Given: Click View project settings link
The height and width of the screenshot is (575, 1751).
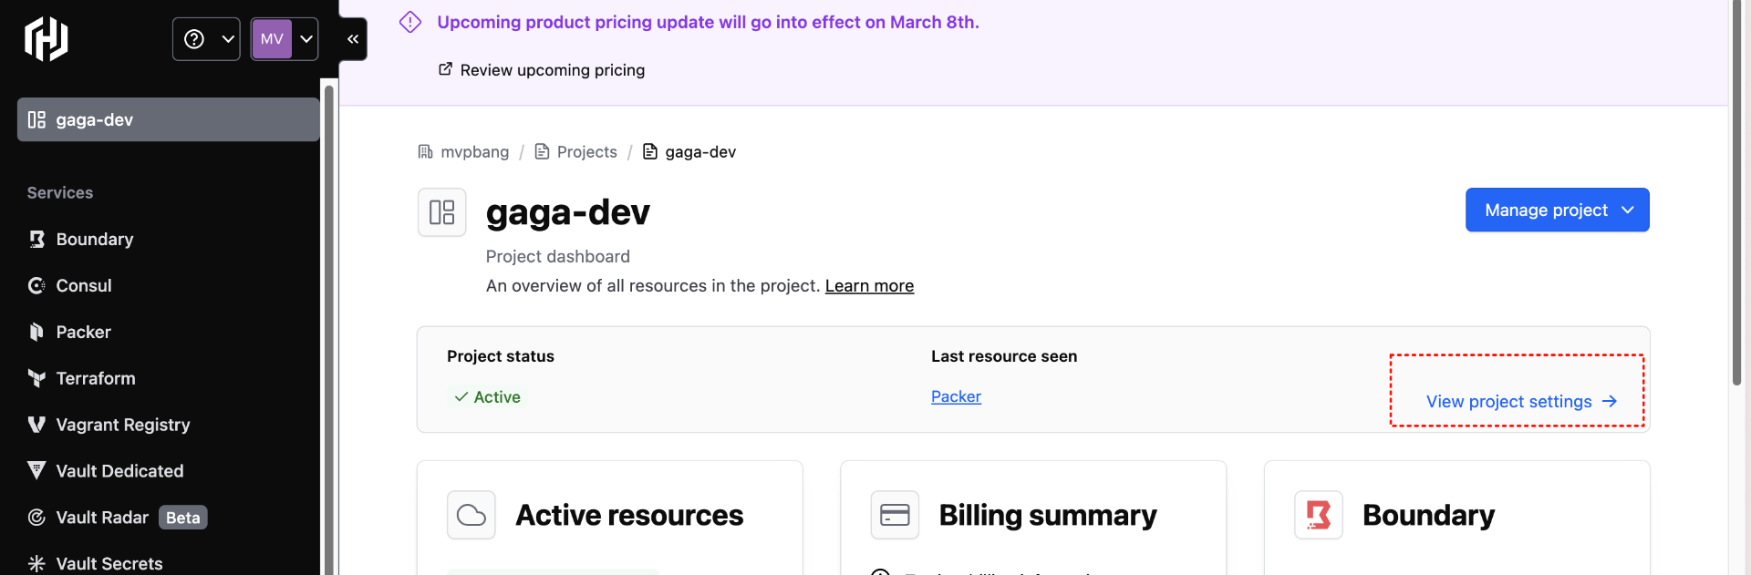Looking at the screenshot, I should pos(1520,402).
